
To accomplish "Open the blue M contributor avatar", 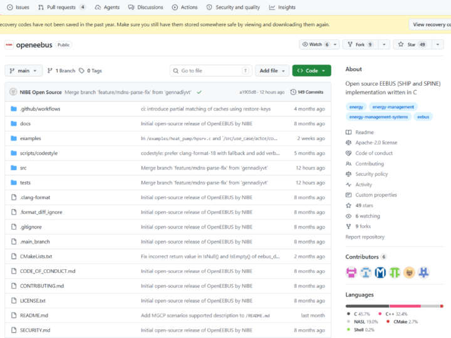I will pos(380,272).
